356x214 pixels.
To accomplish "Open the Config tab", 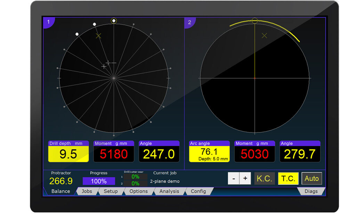I will tap(198, 191).
